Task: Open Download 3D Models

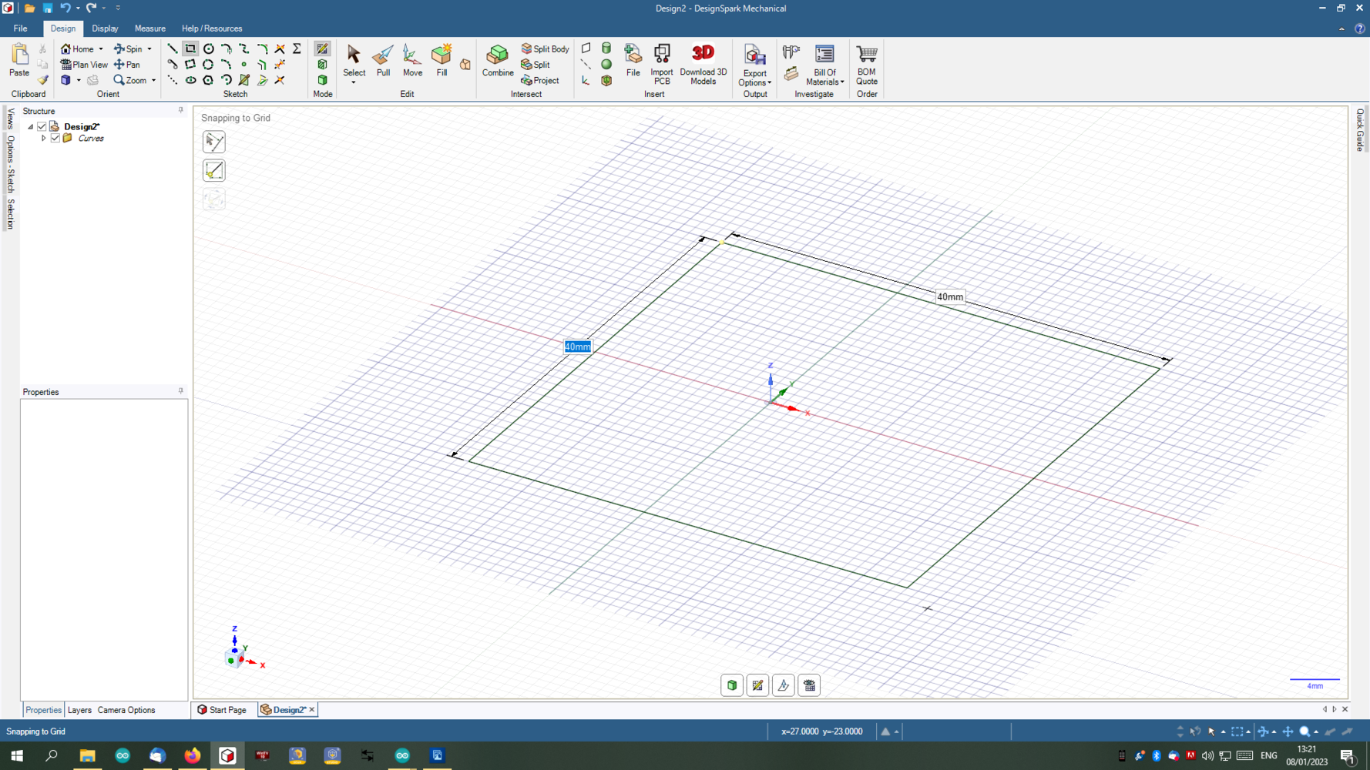Action: pyautogui.click(x=703, y=63)
